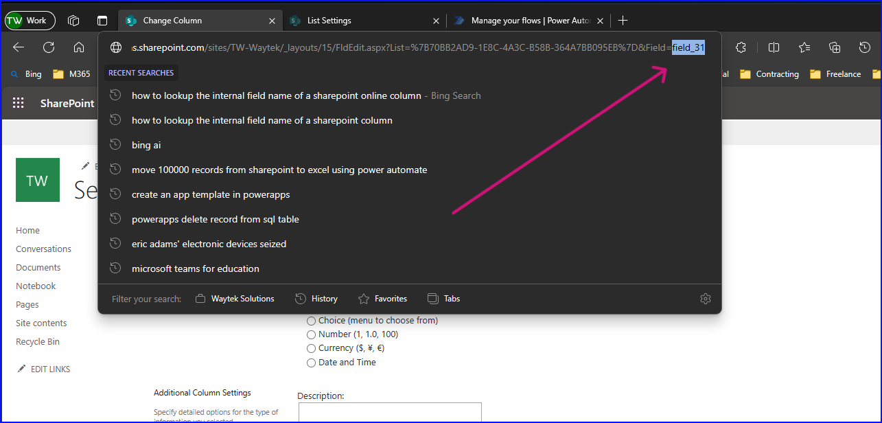Filter search by History
The image size is (882, 423).
pos(316,299)
